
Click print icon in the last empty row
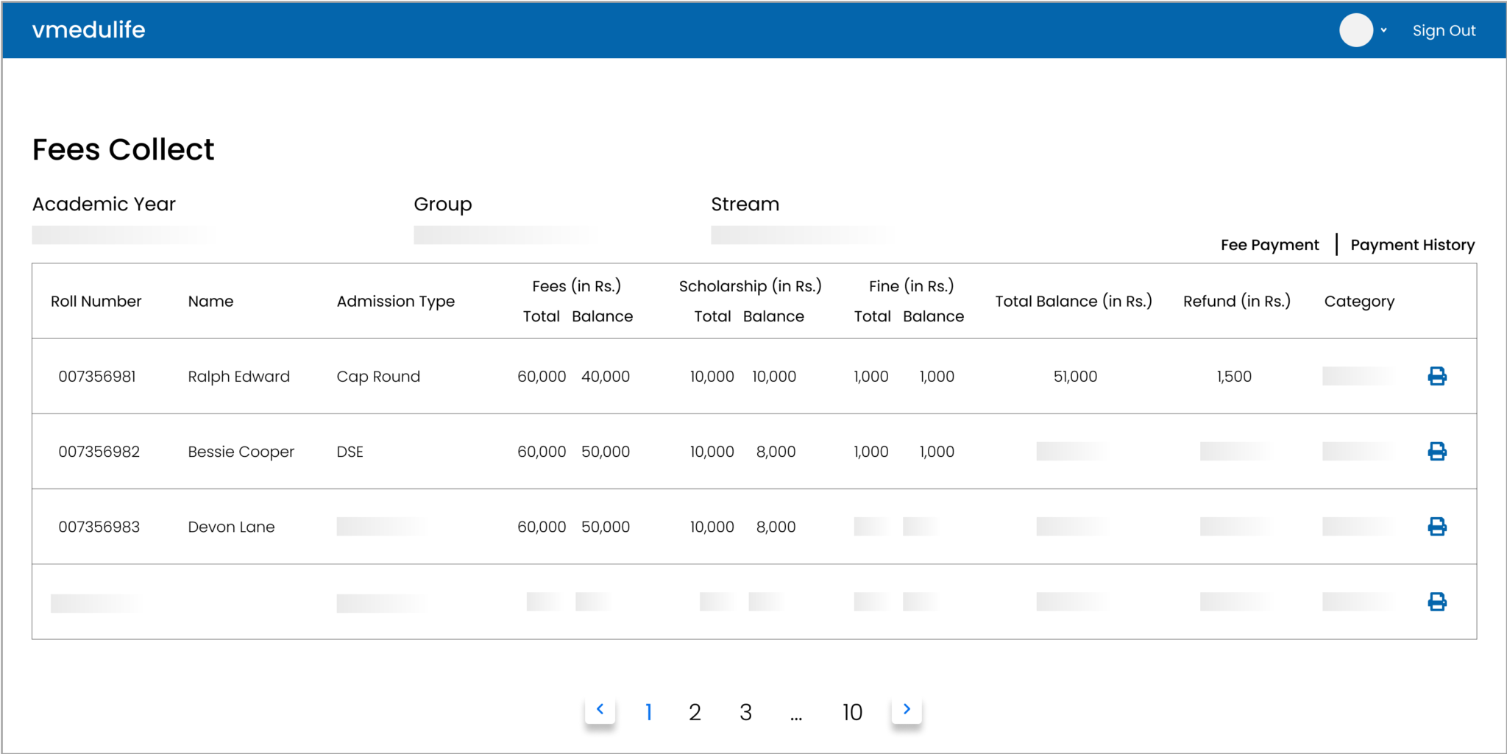pyautogui.click(x=1436, y=602)
